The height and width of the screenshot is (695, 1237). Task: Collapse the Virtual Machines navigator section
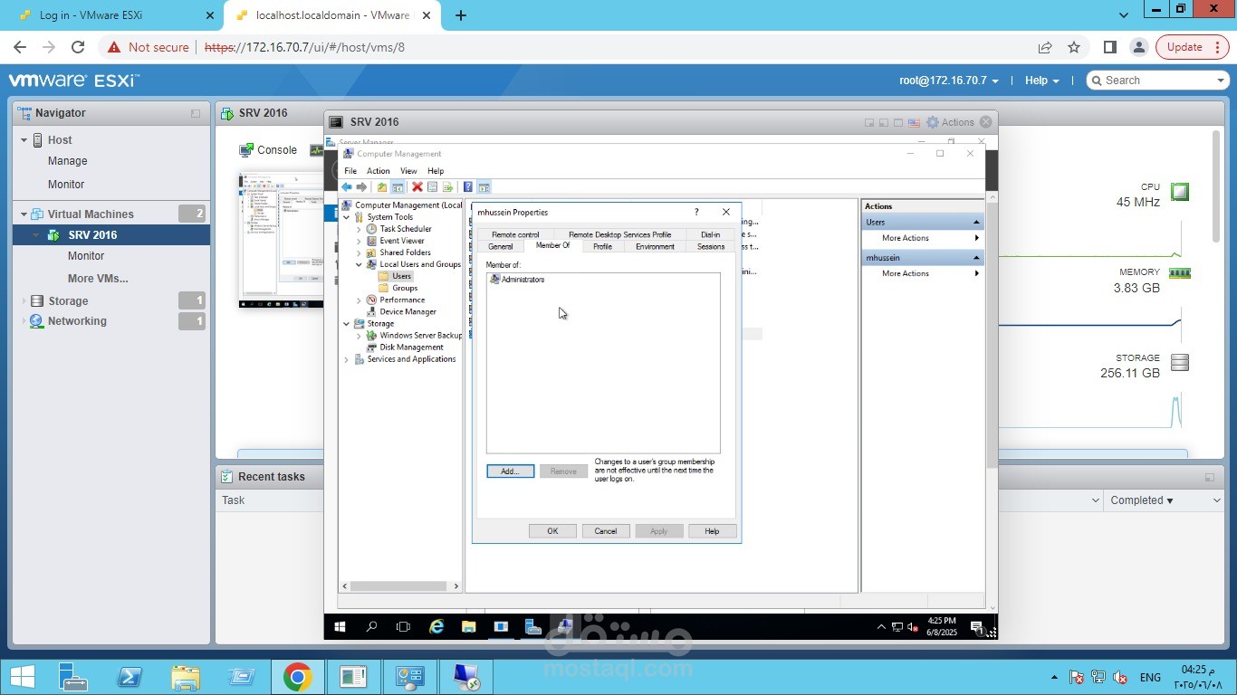pyautogui.click(x=24, y=214)
